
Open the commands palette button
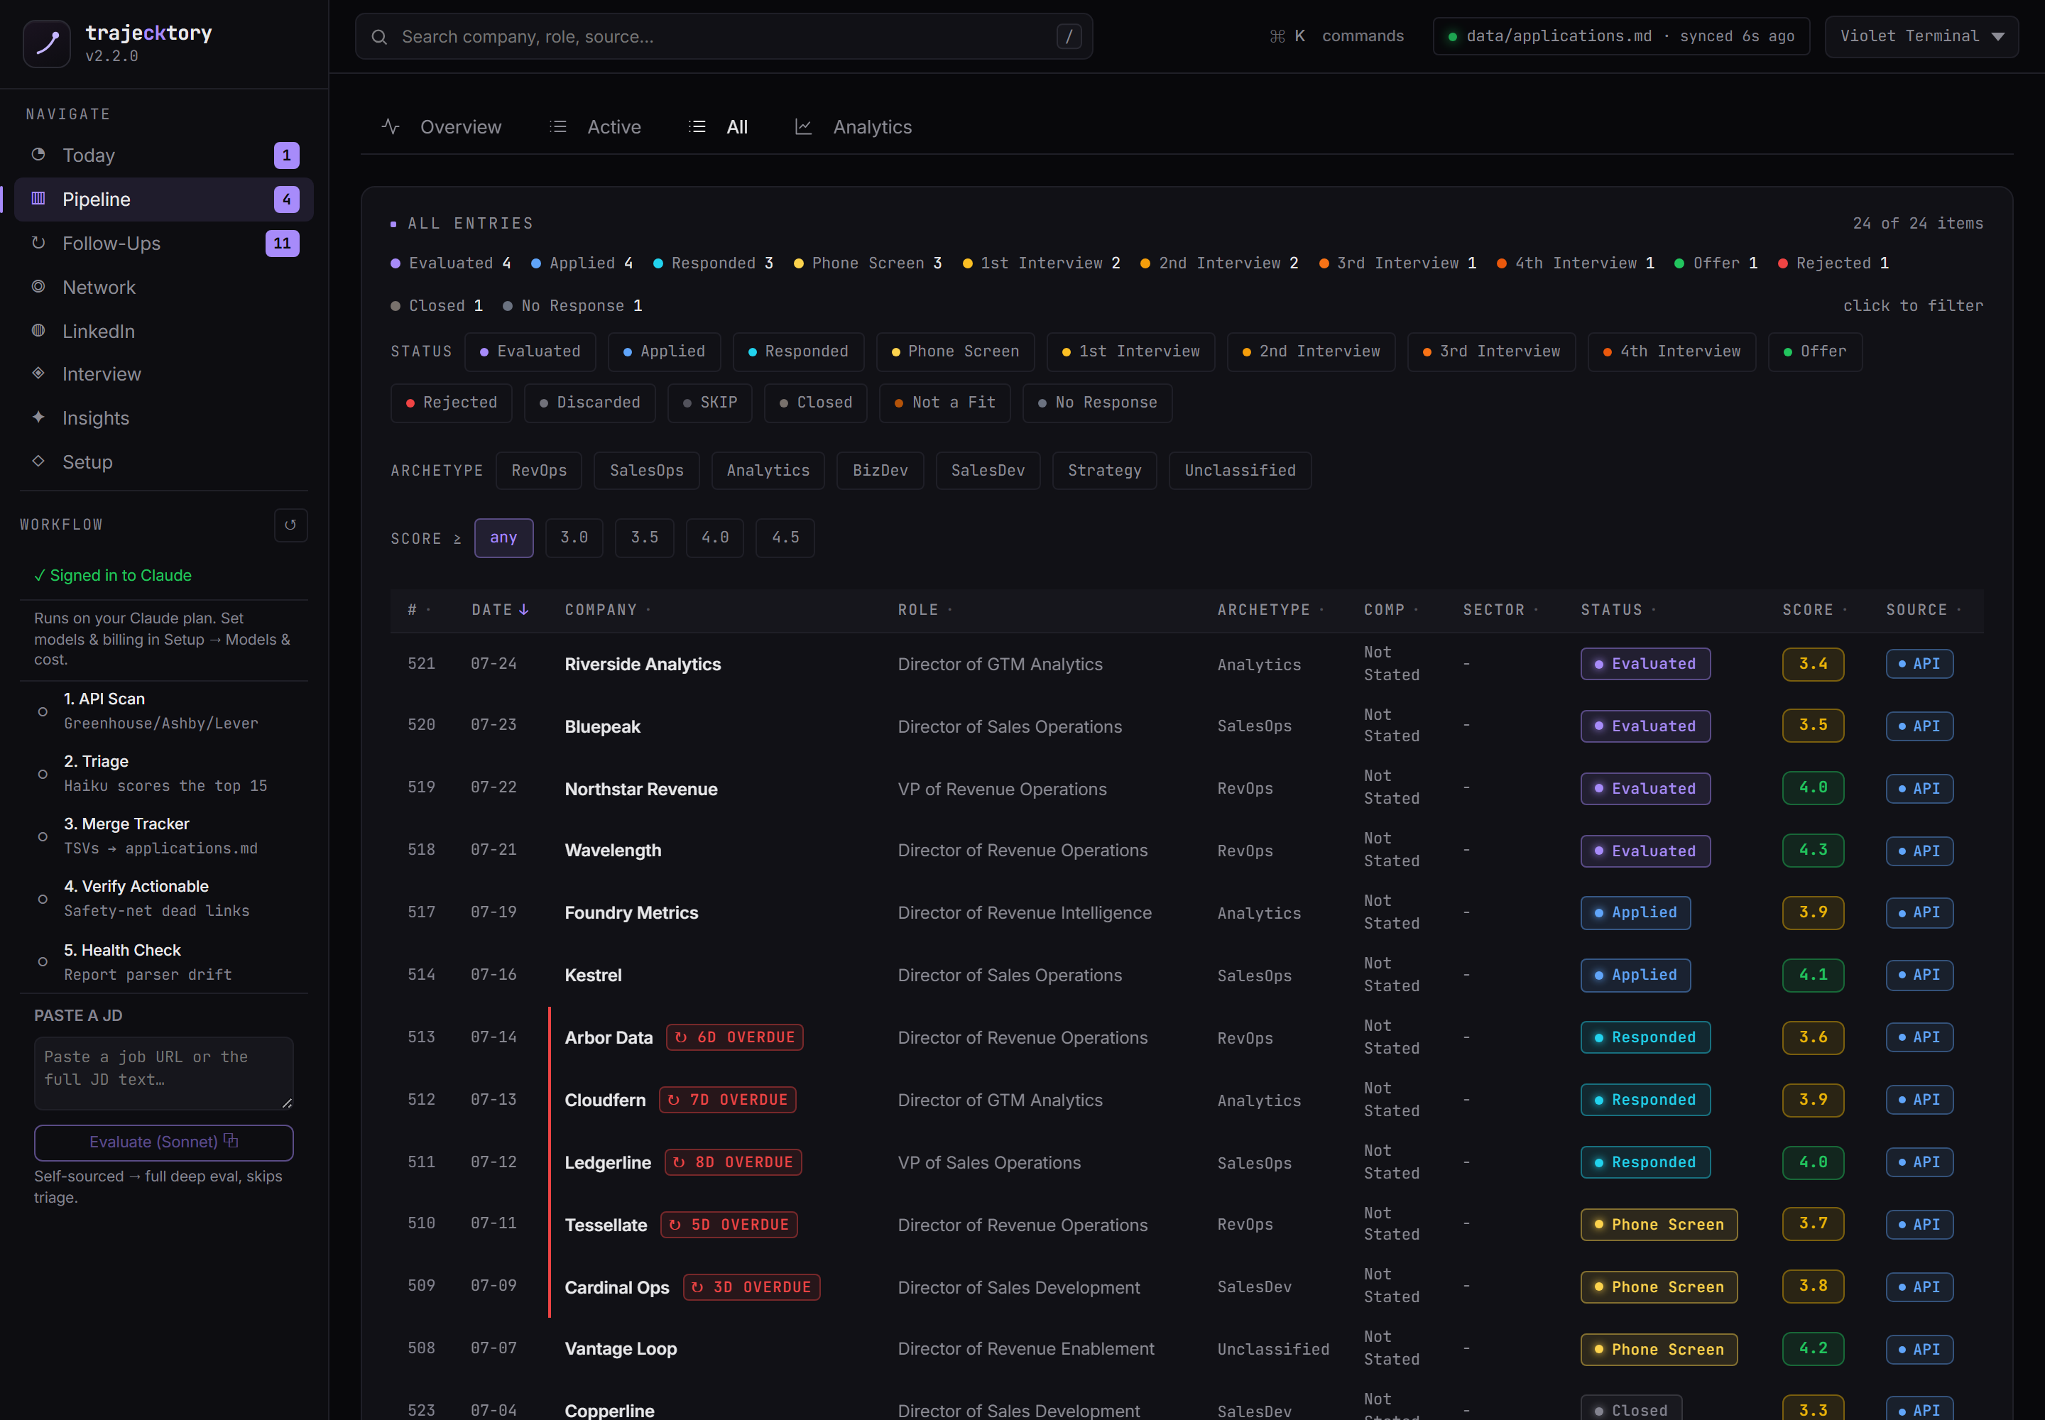click(1336, 36)
